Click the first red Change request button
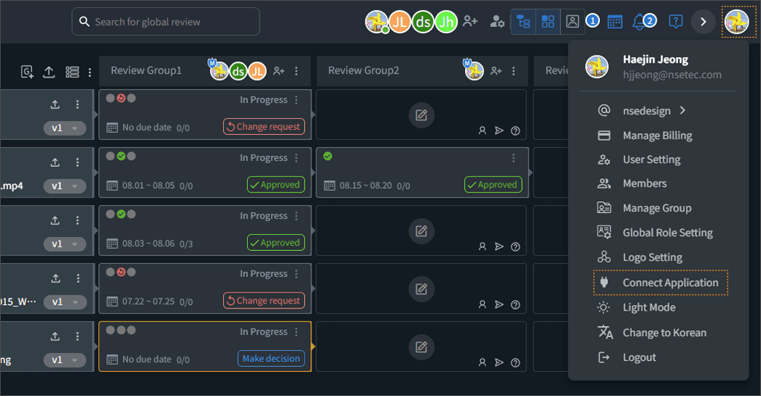This screenshot has width=761, height=396. 264,127
